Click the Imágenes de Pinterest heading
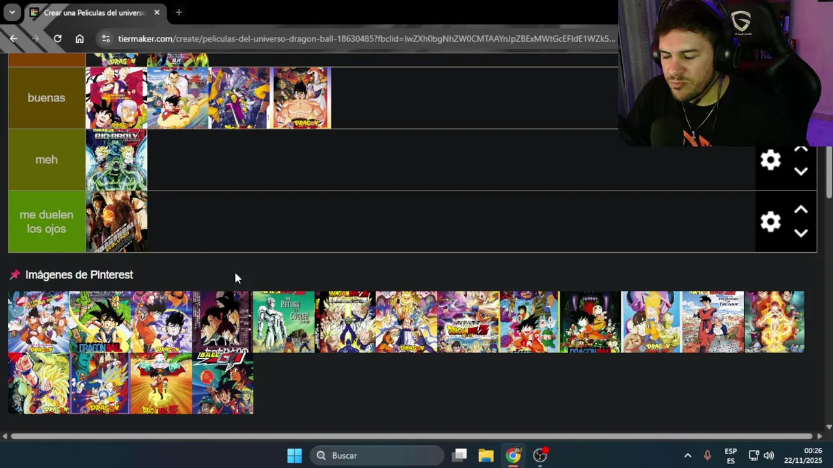The image size is (833, 468). 79,275
